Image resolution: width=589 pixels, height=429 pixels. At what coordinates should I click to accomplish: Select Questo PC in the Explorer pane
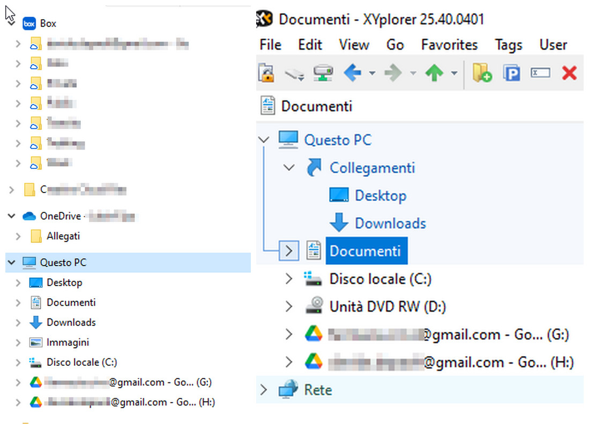click(63, 262)
